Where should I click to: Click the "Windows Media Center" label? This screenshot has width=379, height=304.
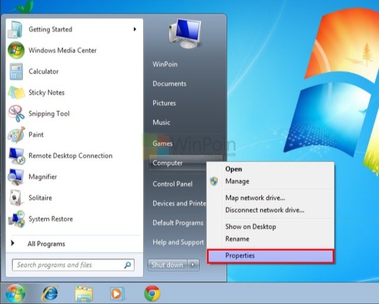pyautogui.click(x=63, y=50)
